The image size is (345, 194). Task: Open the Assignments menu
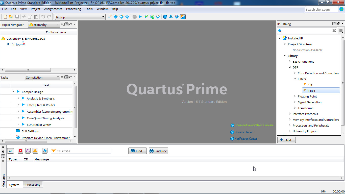tap(53, 9)
